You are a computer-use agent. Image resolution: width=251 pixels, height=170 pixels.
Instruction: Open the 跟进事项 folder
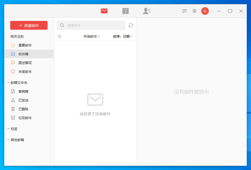click(29, 63)
